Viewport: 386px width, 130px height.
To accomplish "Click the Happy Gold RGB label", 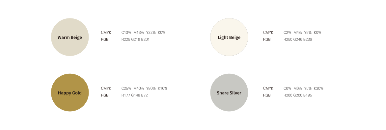I will (x=105, y=95).
